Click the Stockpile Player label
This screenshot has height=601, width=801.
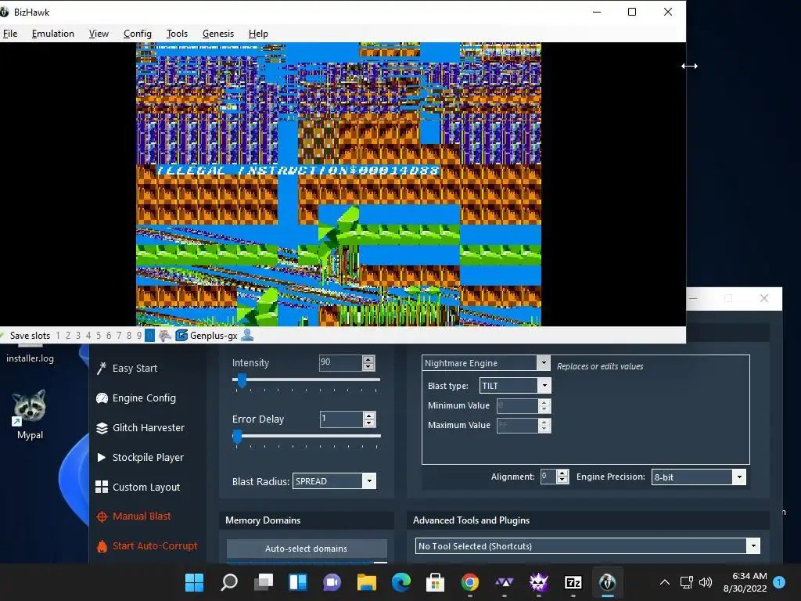click(x=148, y=457)
